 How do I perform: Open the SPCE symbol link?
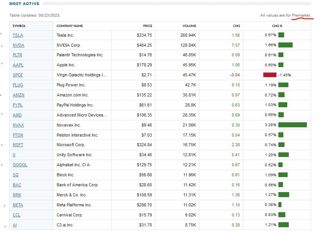coord(18,75)
